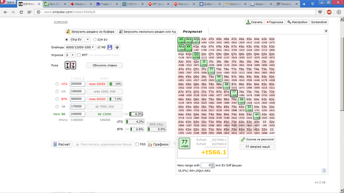The image size is (344, 193).
Task: Click the browser back arrow
Action: pos(5,12)
